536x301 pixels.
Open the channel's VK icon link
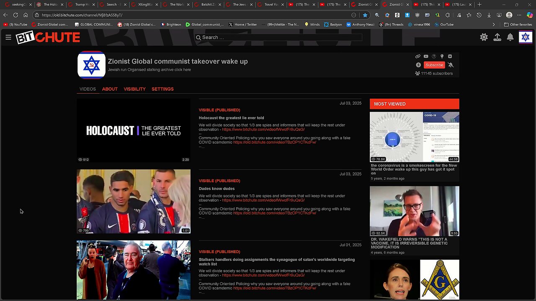click(450, 56)
